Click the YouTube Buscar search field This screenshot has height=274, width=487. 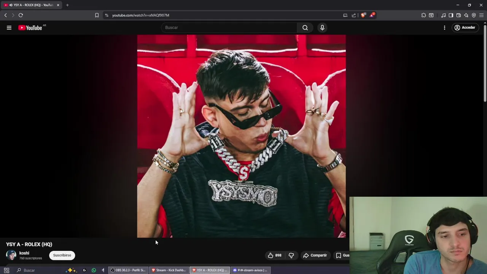click(x=229, y=27)
